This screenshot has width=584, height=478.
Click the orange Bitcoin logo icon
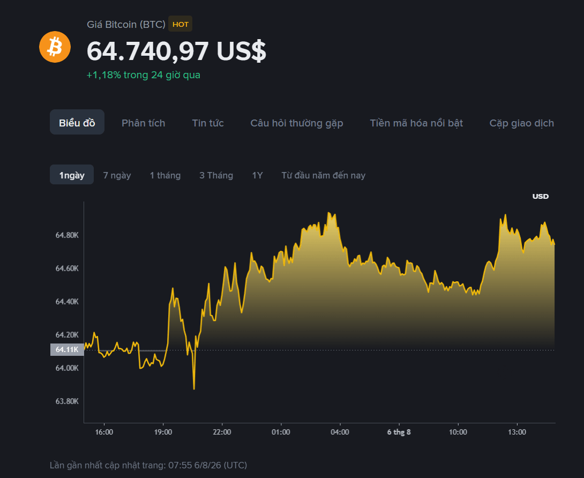(x=55, y=47)
